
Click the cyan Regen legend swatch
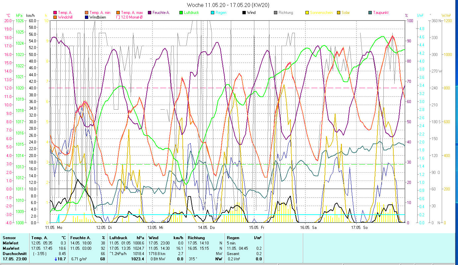tap(212, 13)
